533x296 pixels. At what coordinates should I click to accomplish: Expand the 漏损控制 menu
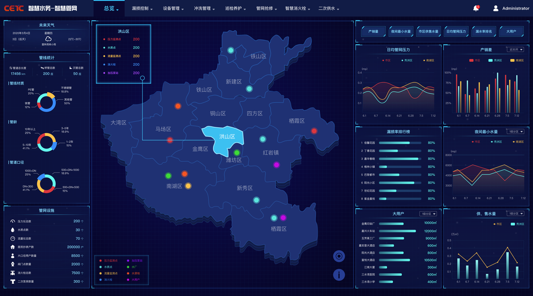pos(142,8)
